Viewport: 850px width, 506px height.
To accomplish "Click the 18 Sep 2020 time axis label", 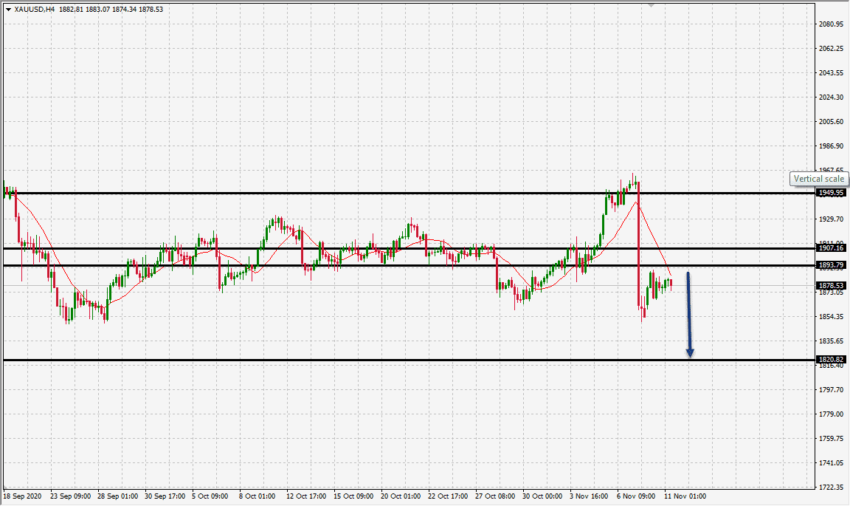I will coord(22,496).
